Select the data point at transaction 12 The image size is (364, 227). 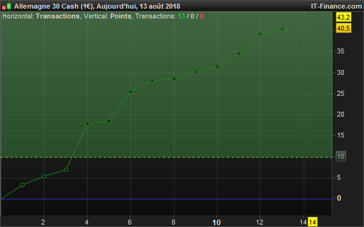260,34
